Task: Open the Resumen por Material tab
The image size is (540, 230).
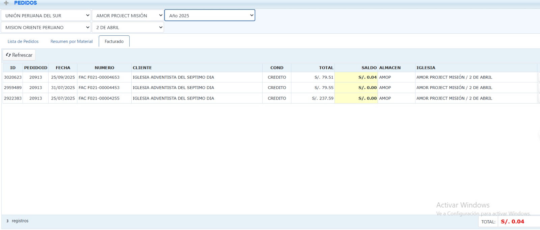Action: click(72, 41)
